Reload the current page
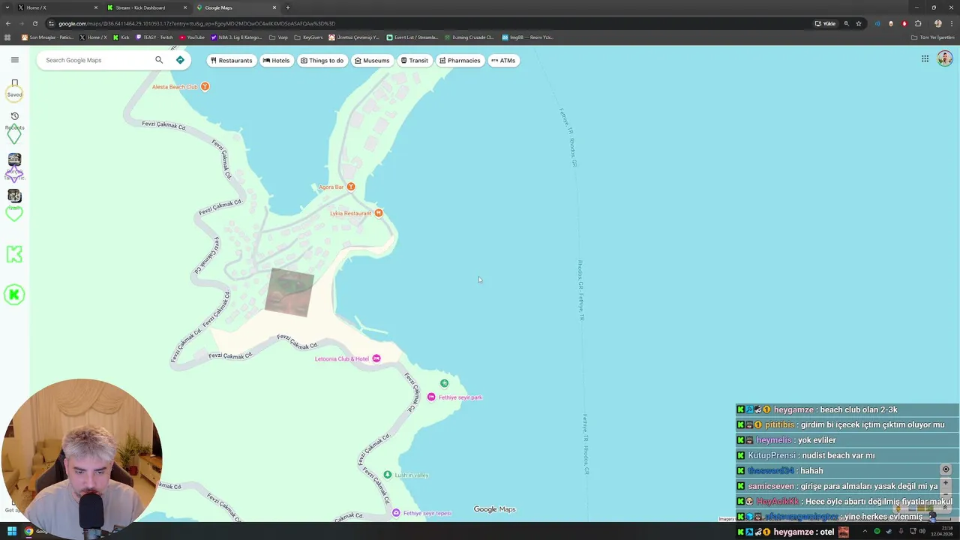Image resolution: width=960 pixels, height=540 pixels. pos(34,23)
